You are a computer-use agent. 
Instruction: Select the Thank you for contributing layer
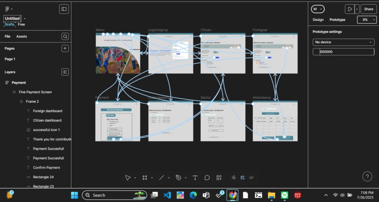pyautogui.click(x=52, y=139)
